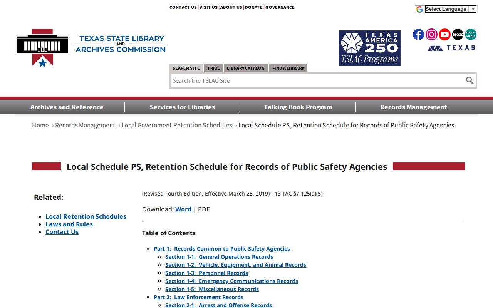Click the Texas State Library logo
This screenshot has height=308, width=493.
pyautogui.click(x=92, y=48)
